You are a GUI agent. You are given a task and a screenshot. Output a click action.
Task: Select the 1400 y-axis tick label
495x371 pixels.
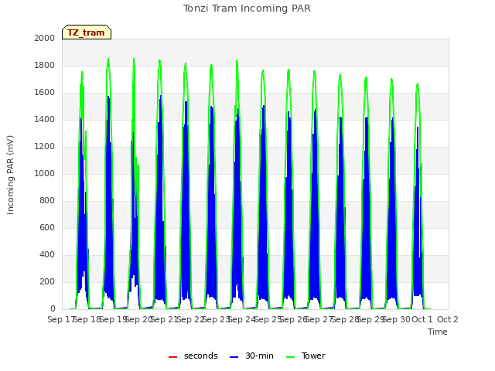pos(45,119)
